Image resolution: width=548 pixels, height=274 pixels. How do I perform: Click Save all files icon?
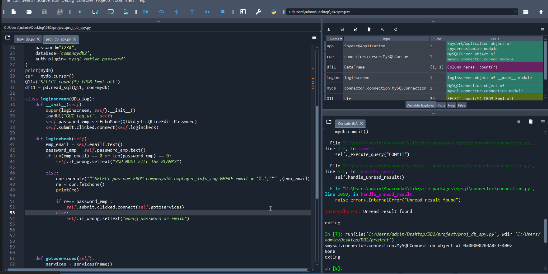pyautogui.click(x=60, y=12)
